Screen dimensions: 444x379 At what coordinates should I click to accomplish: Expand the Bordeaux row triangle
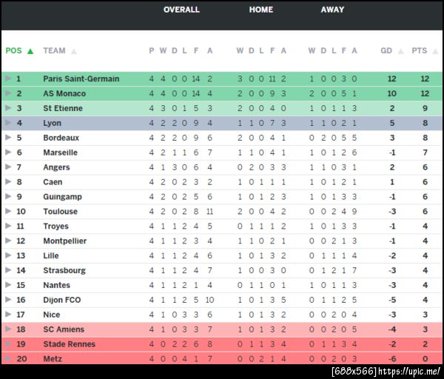(8, 138)
